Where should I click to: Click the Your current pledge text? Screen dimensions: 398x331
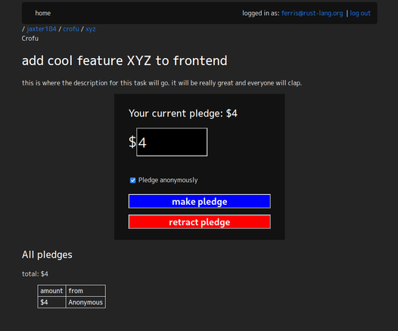coord(183,113)
